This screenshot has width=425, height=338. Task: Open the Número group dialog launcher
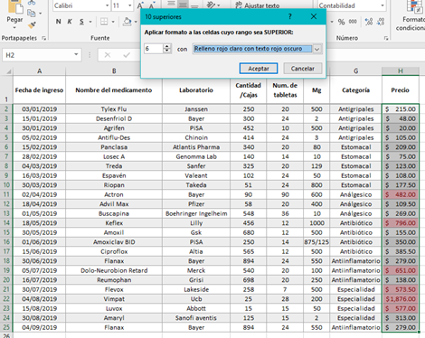pyautogui.click(x=385, y=38)
